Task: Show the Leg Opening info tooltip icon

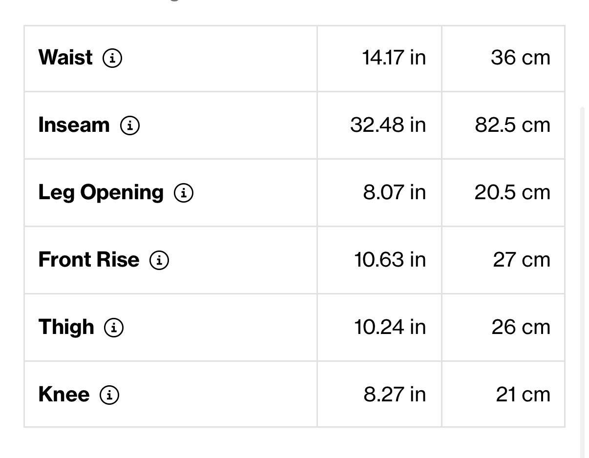Action: tap(184, 193)
